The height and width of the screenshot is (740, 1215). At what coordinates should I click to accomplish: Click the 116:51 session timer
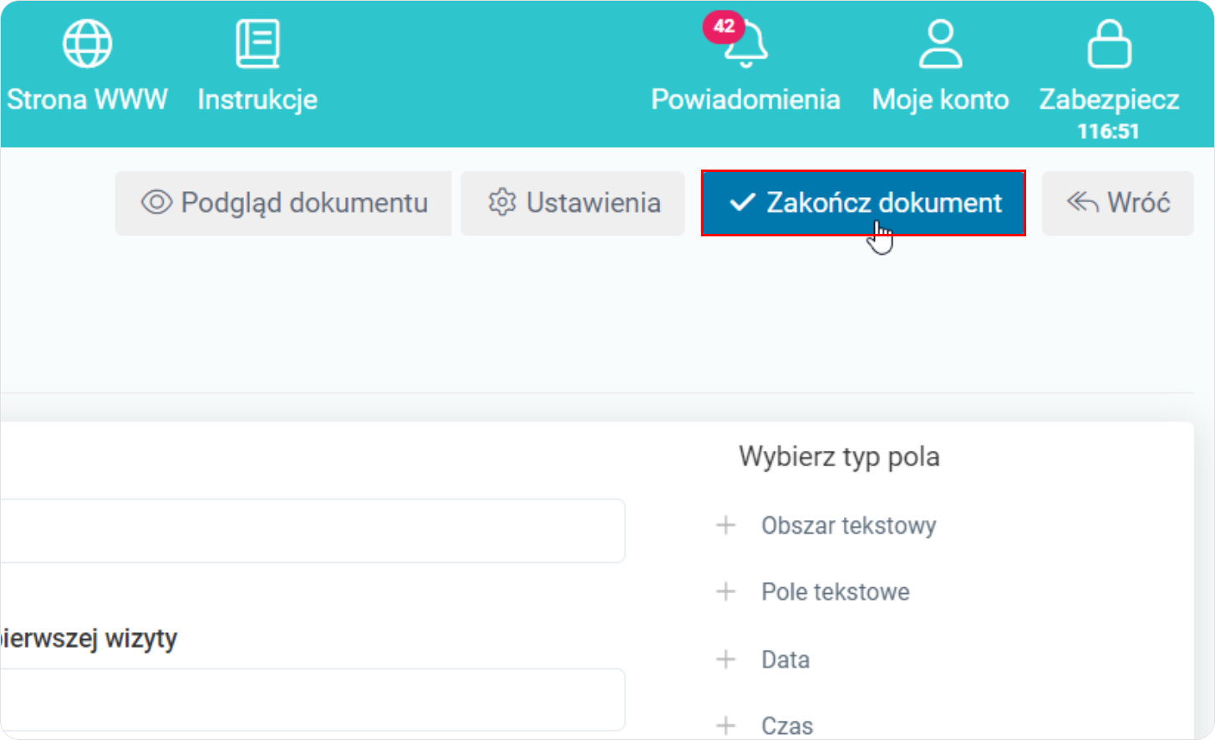click(x=1108, y=131)
